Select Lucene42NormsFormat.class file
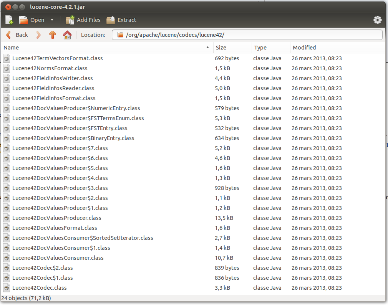388x307 pixels. 193,68
